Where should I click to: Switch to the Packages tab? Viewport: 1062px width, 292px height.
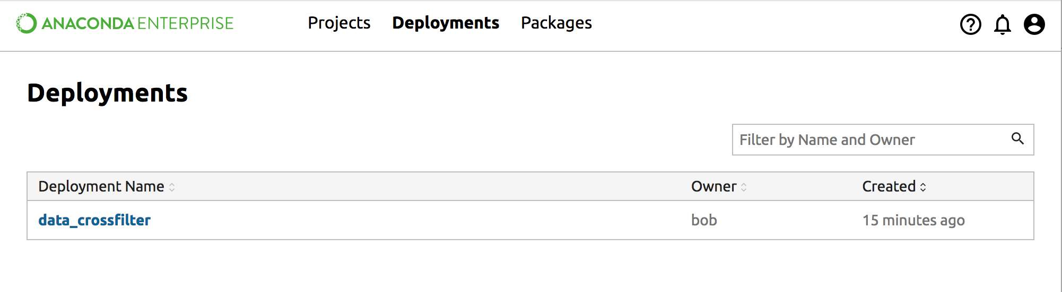click(556, 23)
